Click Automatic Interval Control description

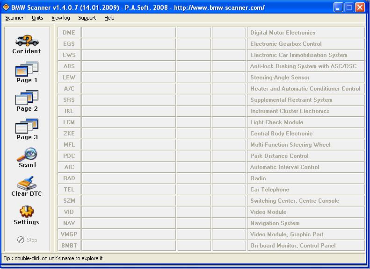pos(284,167)
